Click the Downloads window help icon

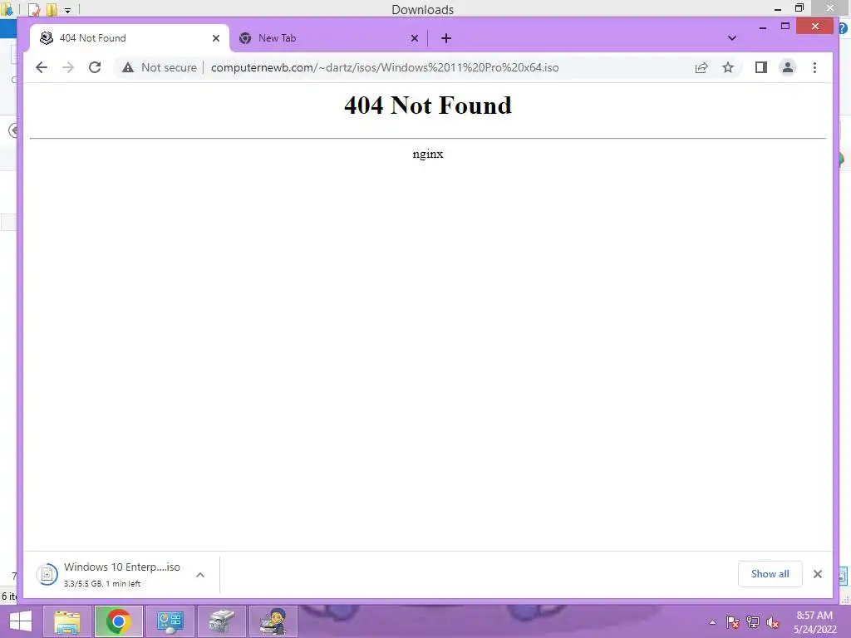pyautogui.click(x=843, y=29)
